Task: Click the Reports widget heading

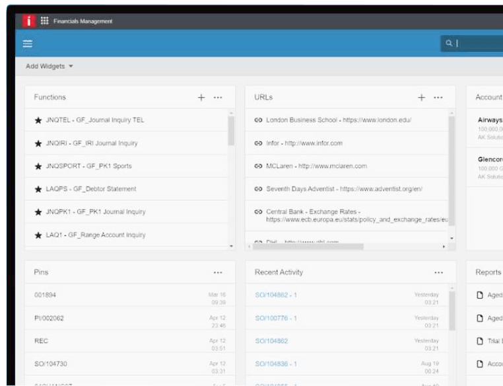Action: (488, 272)
